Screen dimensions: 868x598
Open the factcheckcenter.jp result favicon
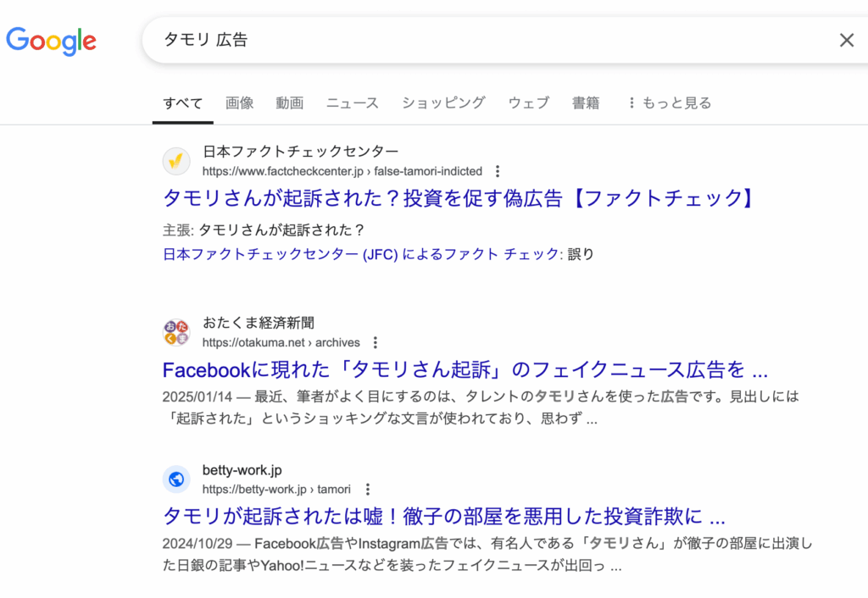point(176,161)
